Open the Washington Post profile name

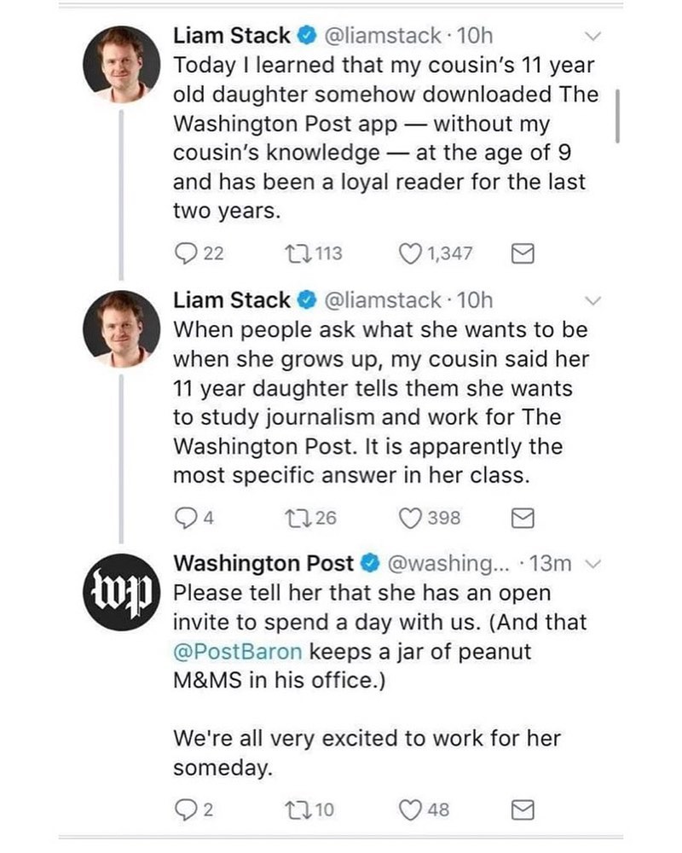(263, 564)
